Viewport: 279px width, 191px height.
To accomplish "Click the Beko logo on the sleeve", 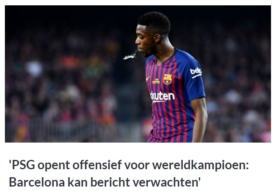I will pyautogui.click(x=196, y=73).
